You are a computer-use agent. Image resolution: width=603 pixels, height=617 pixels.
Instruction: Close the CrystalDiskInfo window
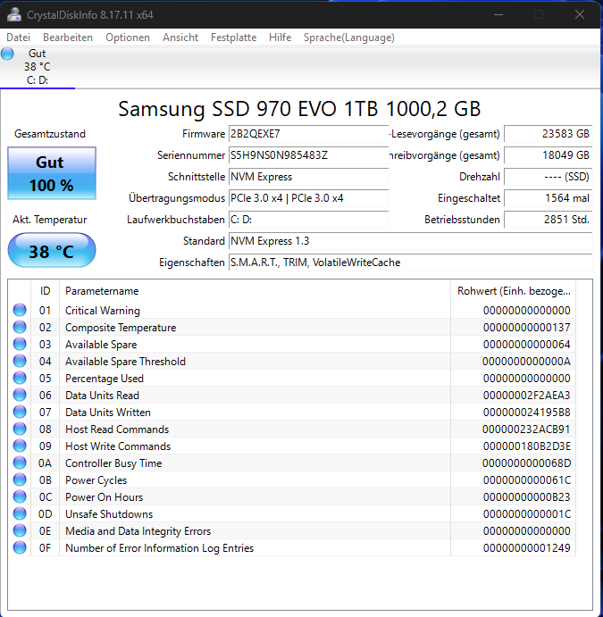(580, 14)
